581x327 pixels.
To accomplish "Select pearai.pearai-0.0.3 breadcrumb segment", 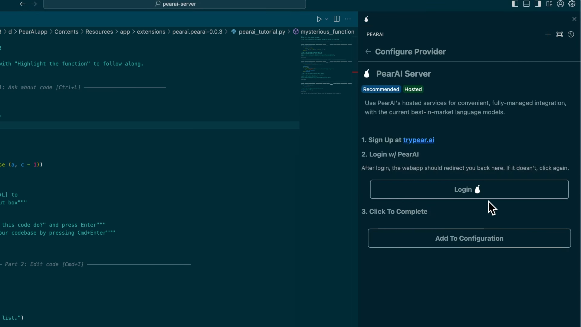I will (197, 32).
